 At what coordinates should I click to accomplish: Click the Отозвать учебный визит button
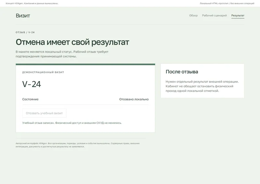pyautogui.click(x=44, y=113)
